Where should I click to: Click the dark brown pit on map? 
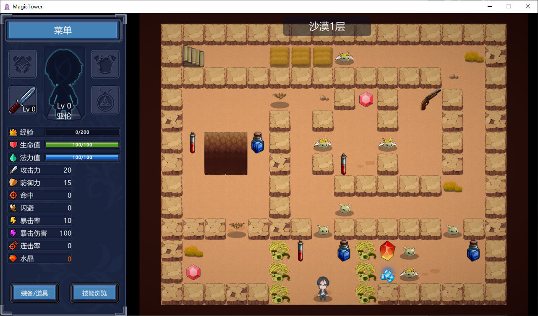click(226, 153)
